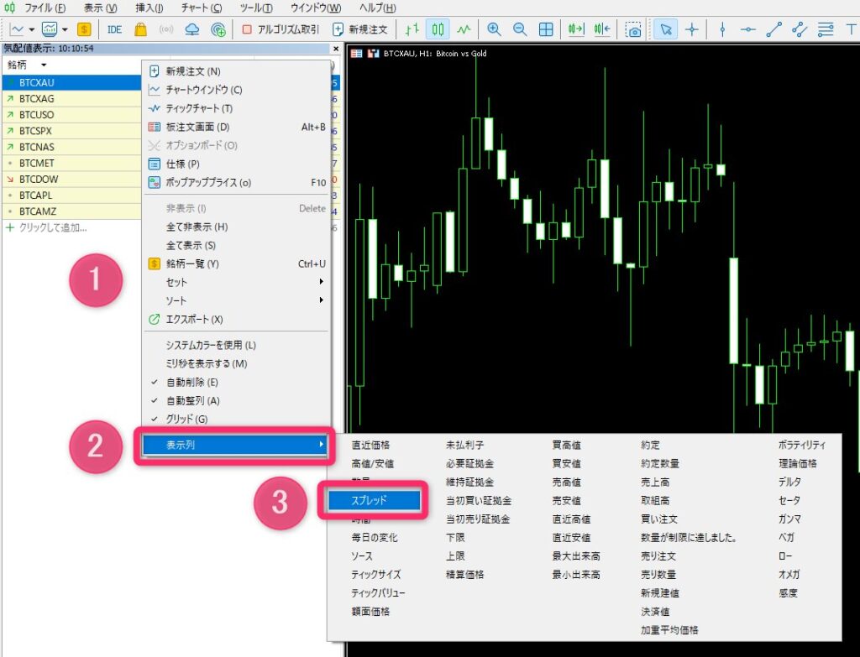The image size is (860, 657).
Task: Click the tile windows grid icon
Action: [x=546, y=29]
